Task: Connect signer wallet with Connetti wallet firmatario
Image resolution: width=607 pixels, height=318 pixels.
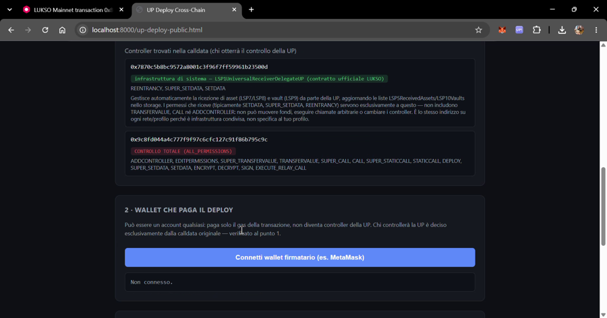Action: pos(299,257)
